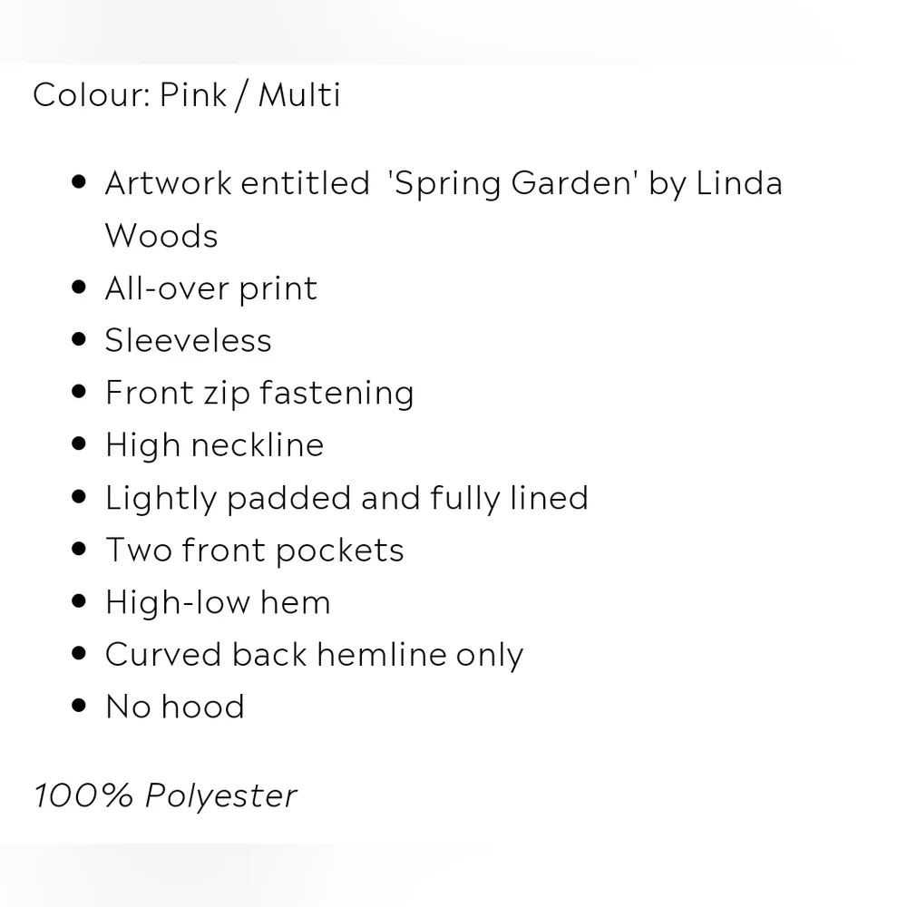Click the 'Front zip fastening' bullet item
Image resolution: width=907 pixels, height=907 pixels.
click(259, 394)
